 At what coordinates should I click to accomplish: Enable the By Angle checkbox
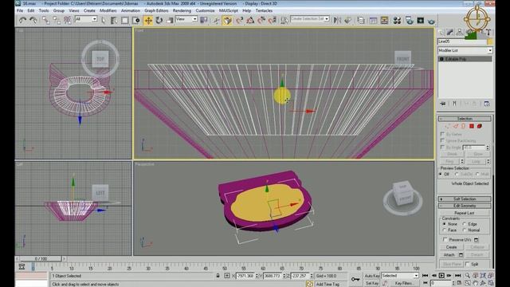pyautogui.click(x=442, y=147)
